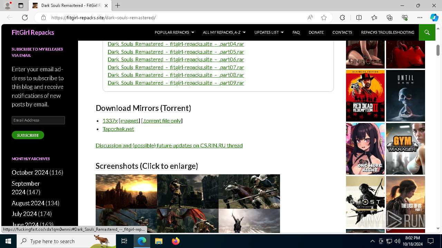Image resolution: width=442 pixels, height=248 pixels.
Task: Toggle split screen view
Action: pyautogui.click(x=359, y=18)
